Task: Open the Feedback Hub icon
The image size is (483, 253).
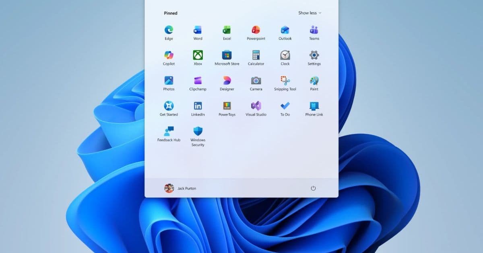Action: (x=169, y=131)
